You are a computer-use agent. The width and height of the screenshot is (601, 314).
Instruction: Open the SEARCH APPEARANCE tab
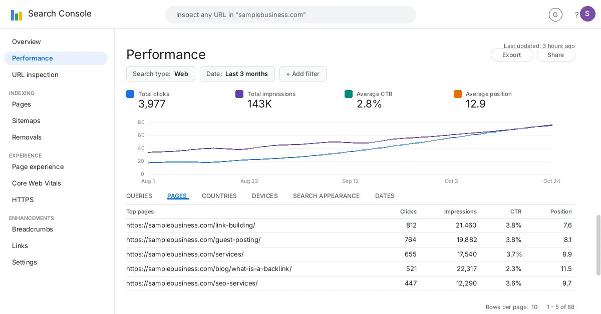tap(327, 196)
